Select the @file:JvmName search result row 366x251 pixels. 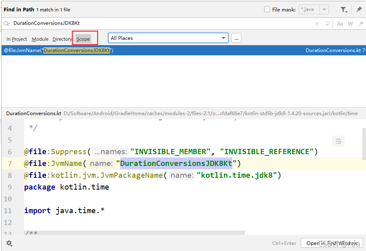(x=183, y=50)
